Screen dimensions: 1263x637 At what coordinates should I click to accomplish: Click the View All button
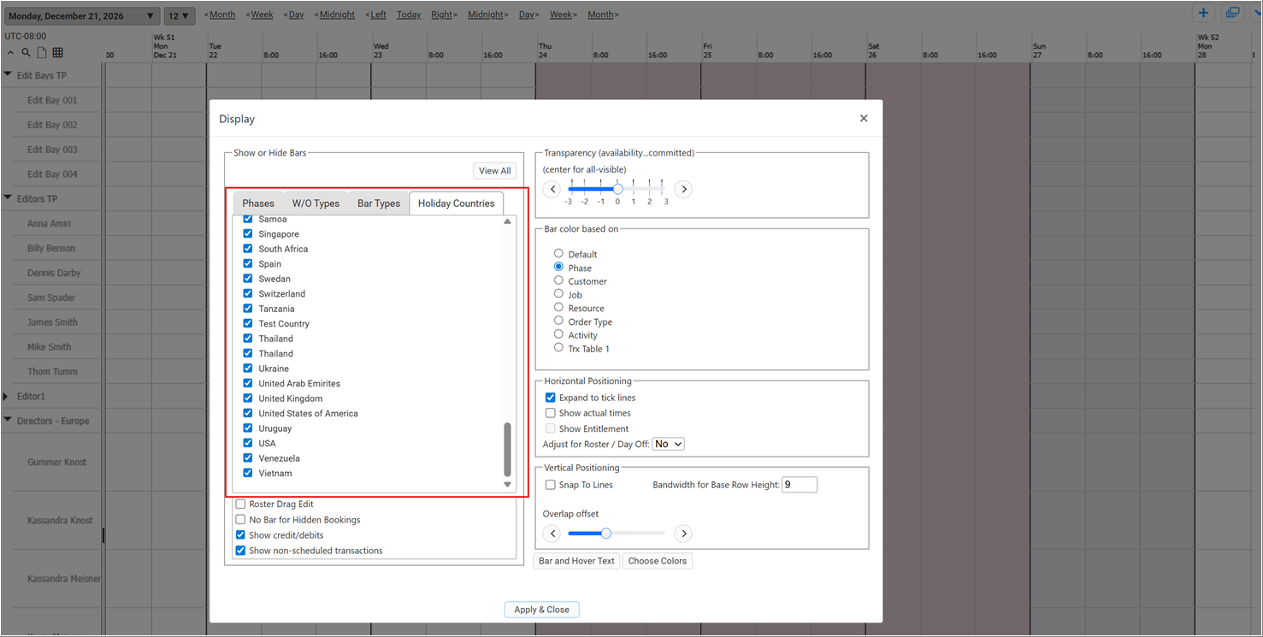pyautogui.click(x=494, y=170)
